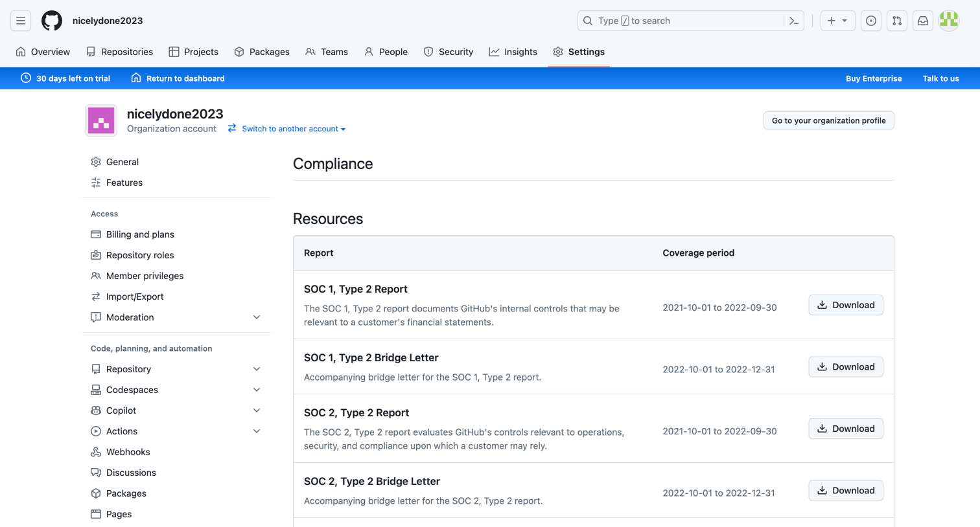
Task: Open Webhooks in sidebar
Action: pyautogui.click(x=176, y=452)
